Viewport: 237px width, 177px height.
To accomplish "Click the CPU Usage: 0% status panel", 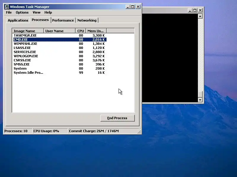I will [x=50, y=131].
